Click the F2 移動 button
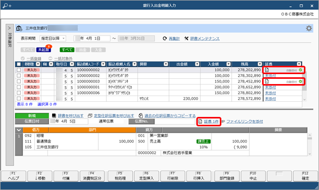Image resolution: width=319 pixels, height=190 pixels. [40, 176]
